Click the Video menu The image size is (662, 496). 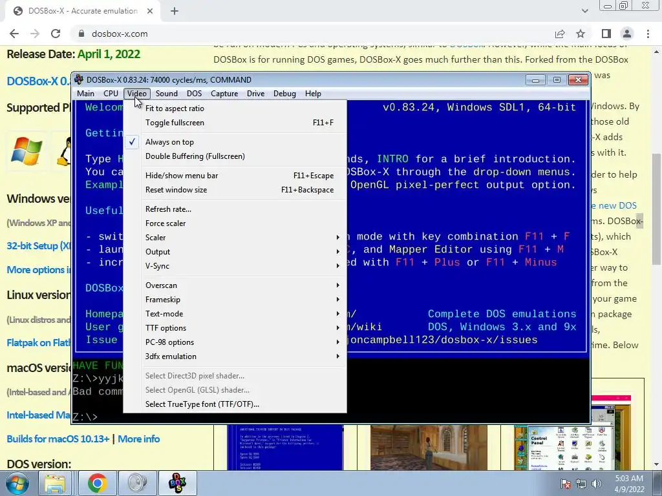tap(137, 94)
